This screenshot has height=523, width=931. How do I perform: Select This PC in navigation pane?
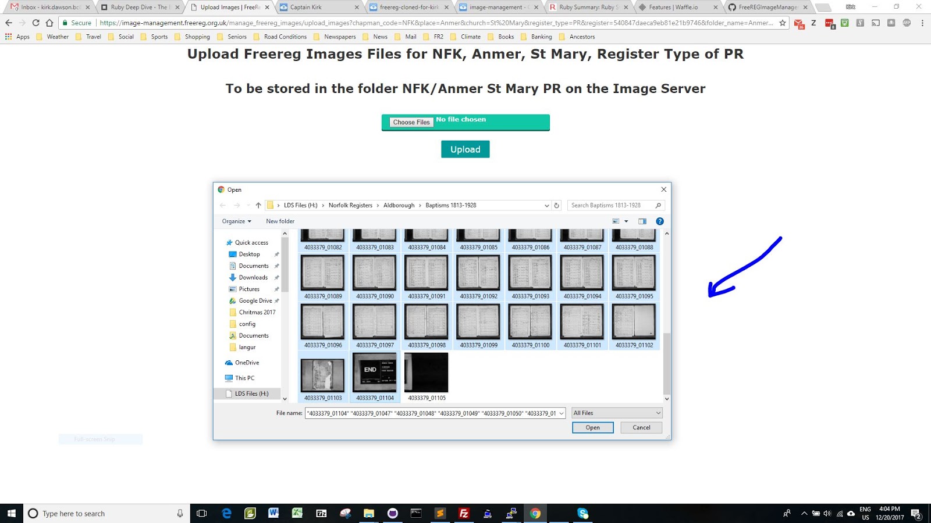point(239,378)
